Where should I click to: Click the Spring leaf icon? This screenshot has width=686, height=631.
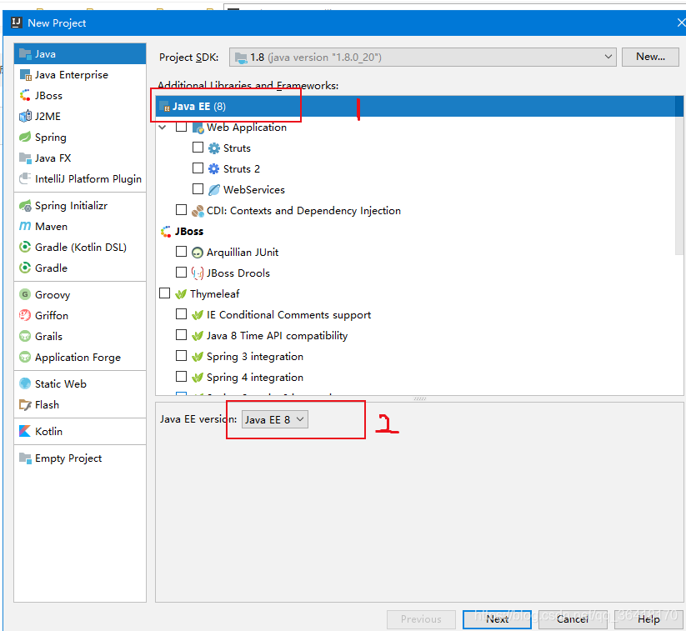(x=25, y=137)
